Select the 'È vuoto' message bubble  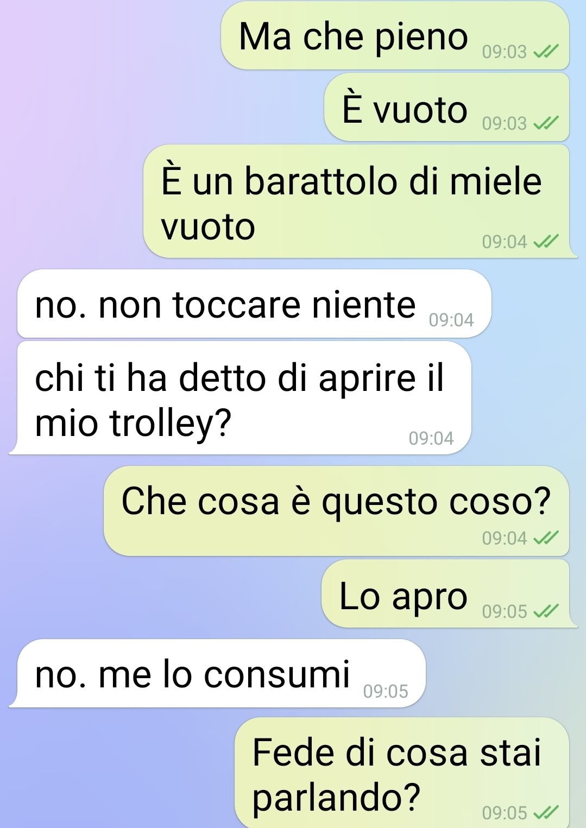coord(446,108)
